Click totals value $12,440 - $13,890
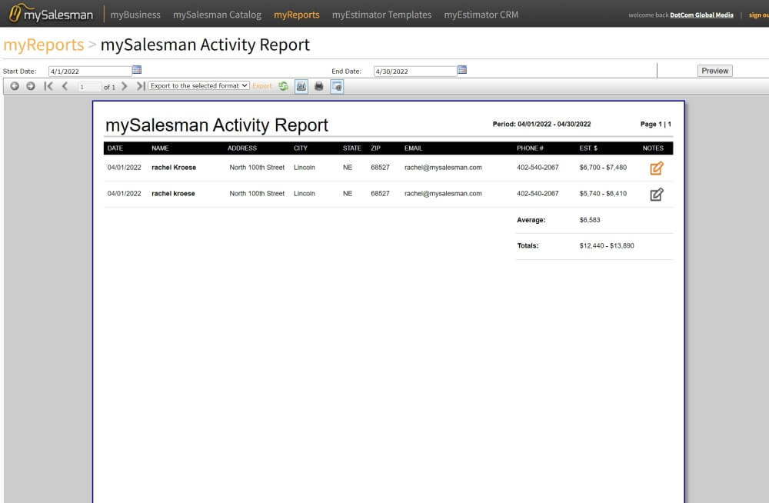This screenshot has height=503, width=769. click(607, 245)
